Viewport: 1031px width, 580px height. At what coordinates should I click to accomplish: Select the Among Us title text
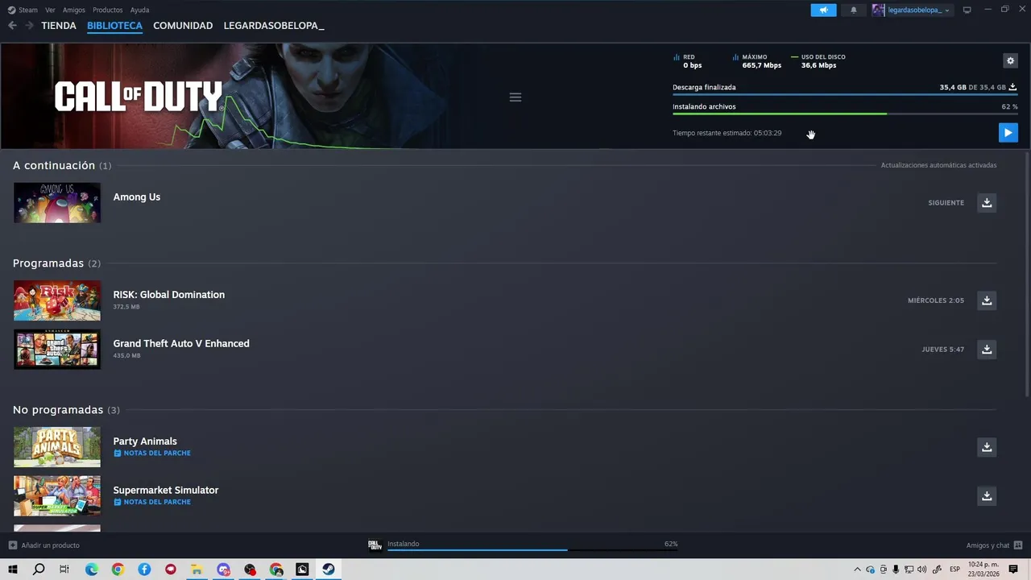[x=137, y=197]
